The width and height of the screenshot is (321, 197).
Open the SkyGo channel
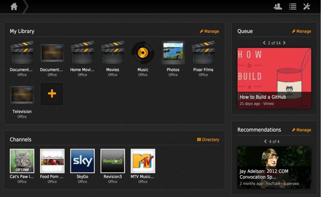pyautogui.click(x=82, y=161)
